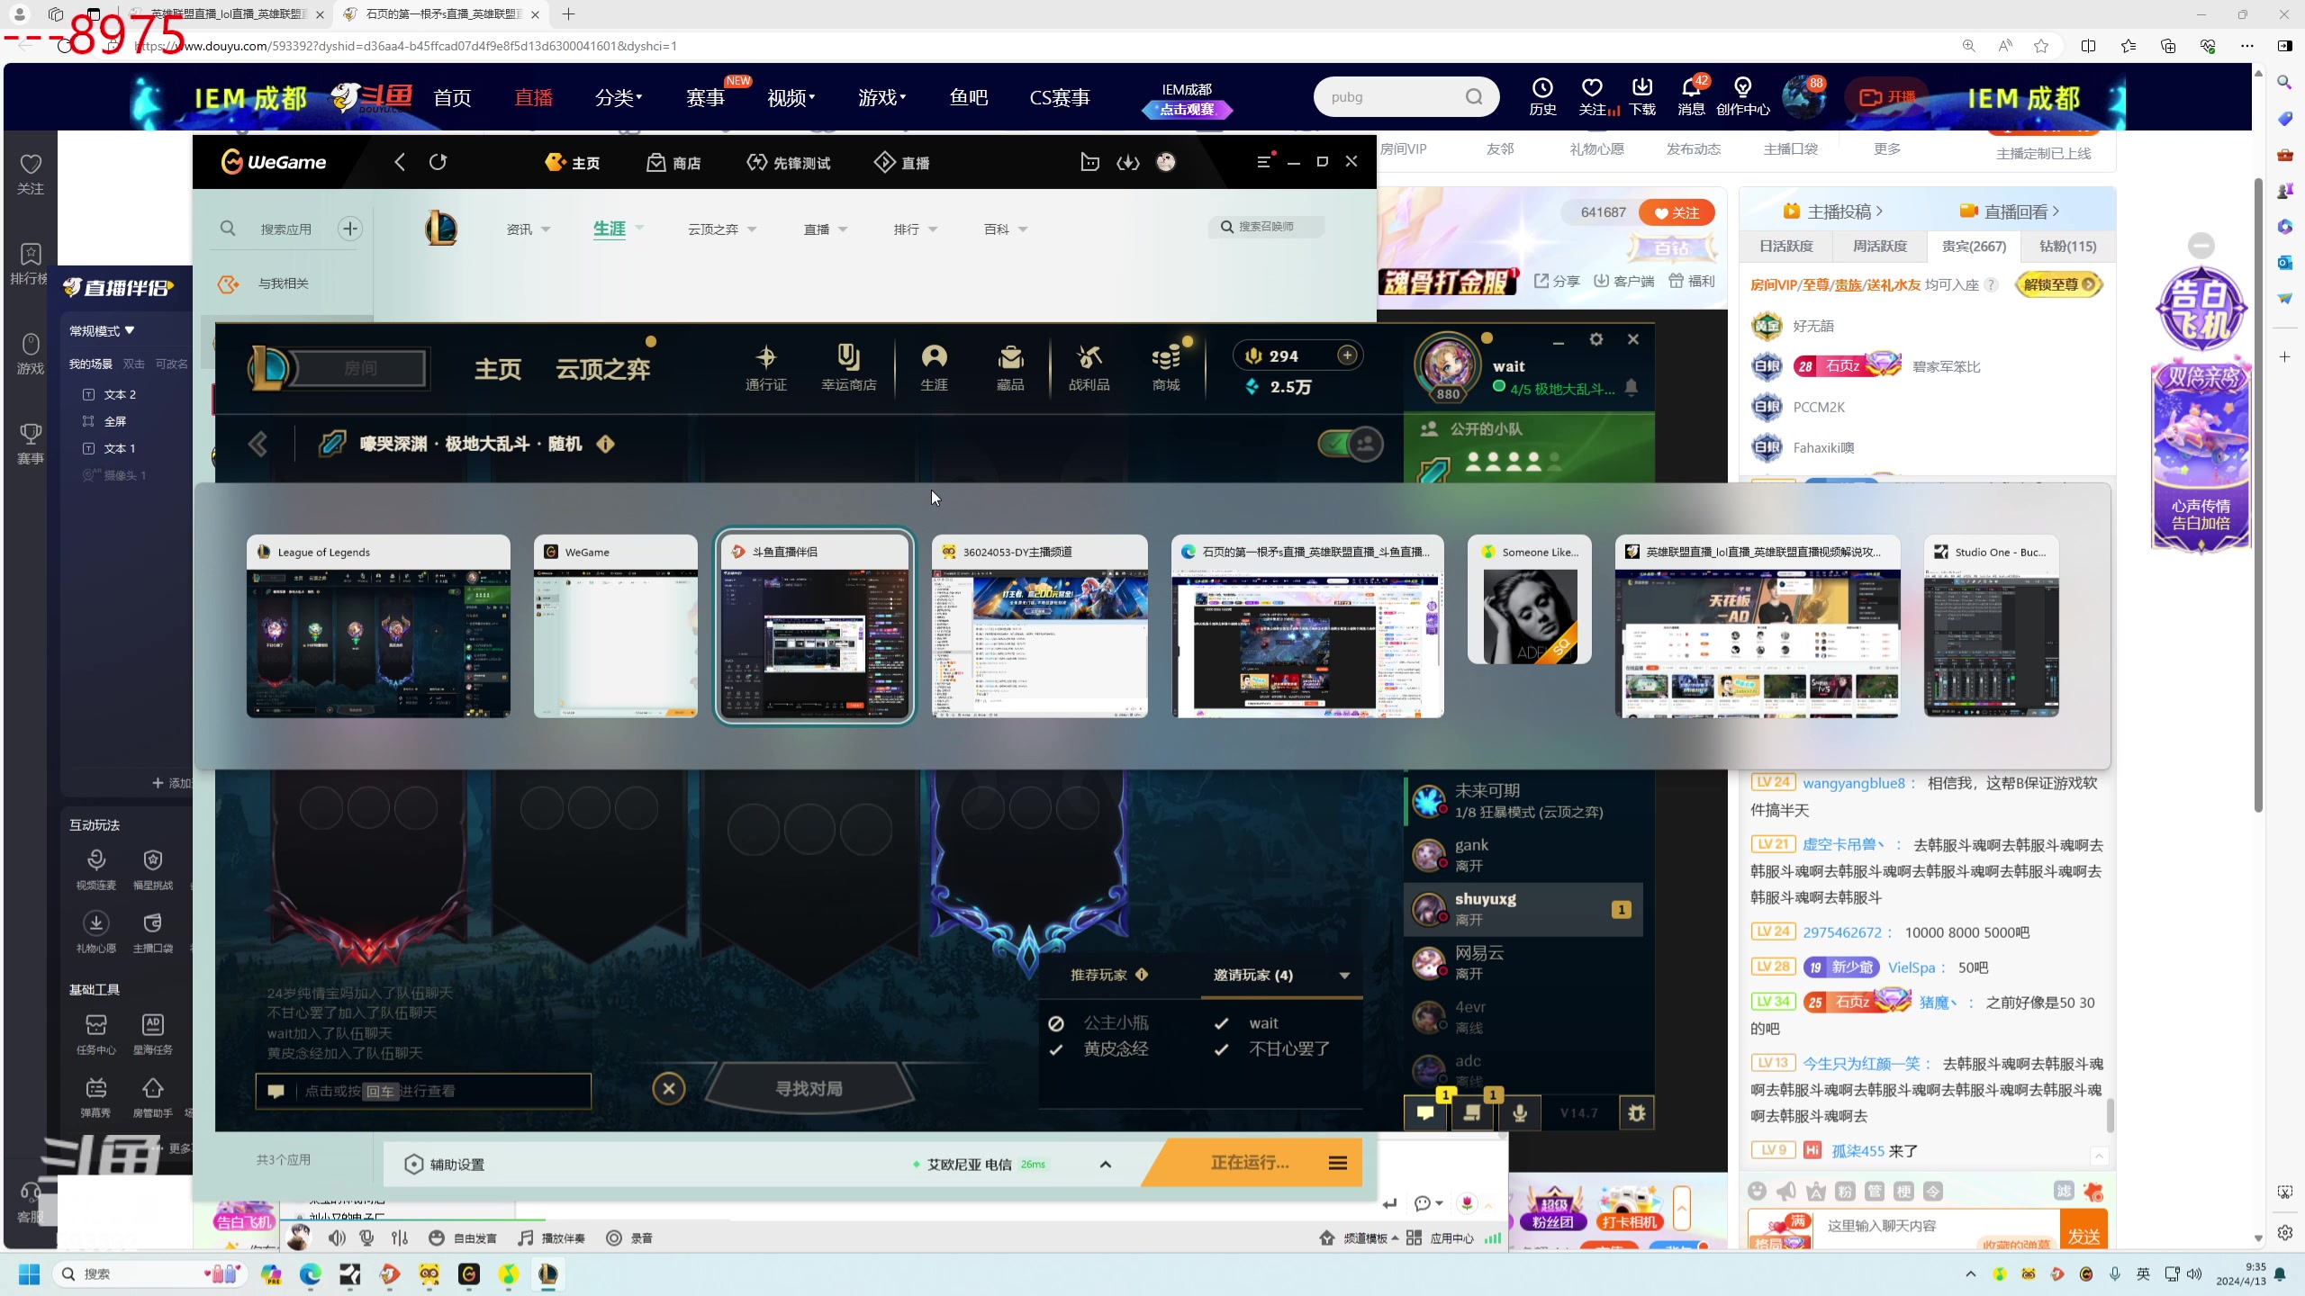Click the 寻找对局 find match button

click(x=809, y=1089)
